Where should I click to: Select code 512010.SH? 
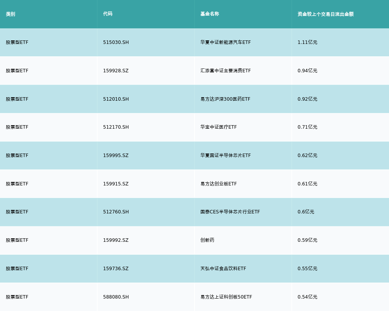tap(116, 99)
